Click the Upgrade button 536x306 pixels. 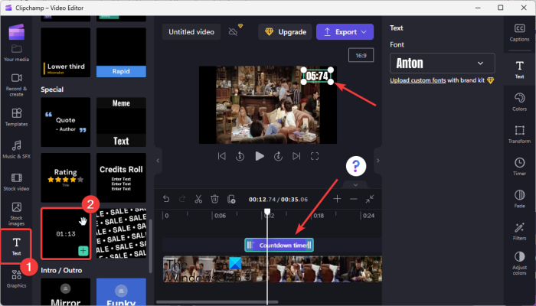point(286,32)
